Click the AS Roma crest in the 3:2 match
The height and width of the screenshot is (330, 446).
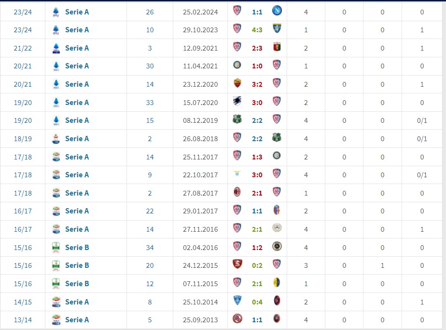coord(237,84)
